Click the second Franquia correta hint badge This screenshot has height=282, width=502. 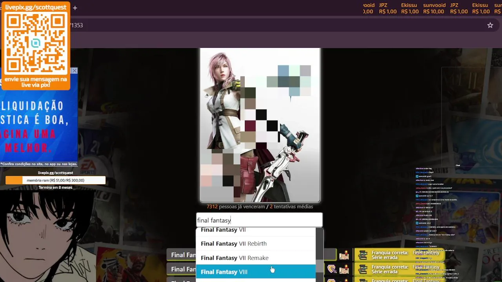point(400,269)
